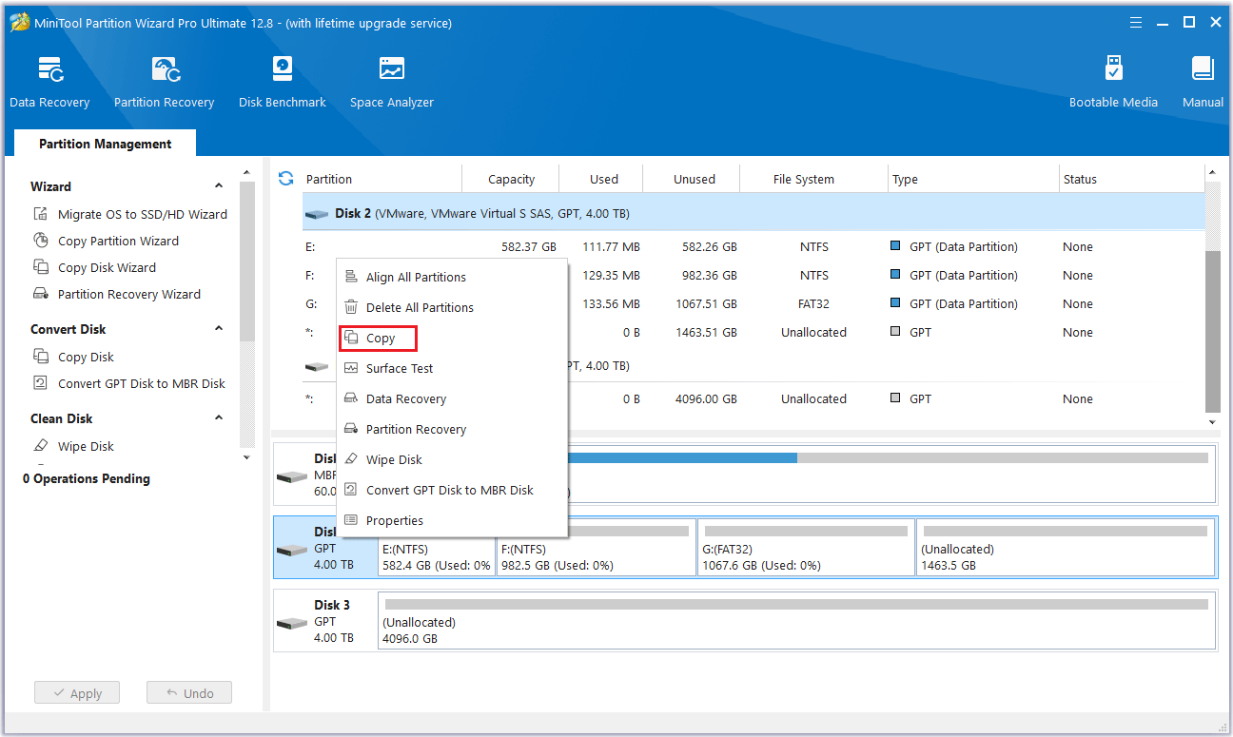The width and height of the screenshot is (1233, 737).
Task: Click Partition Recovery Wizard icon in sidebar
Action: (x=41, y=294)
